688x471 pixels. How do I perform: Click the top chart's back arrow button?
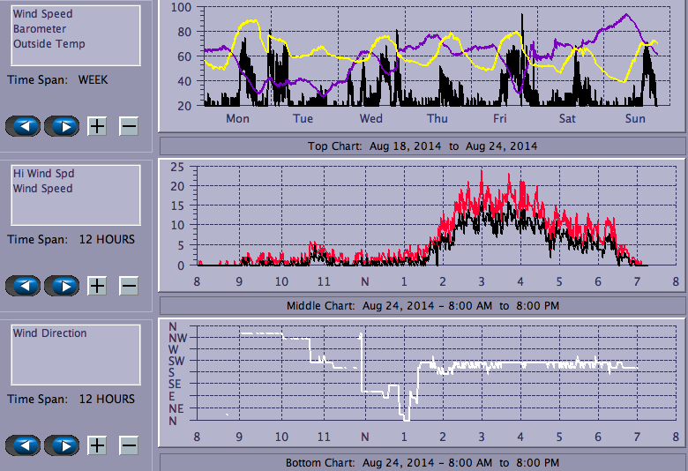click(x=27, y=126)
